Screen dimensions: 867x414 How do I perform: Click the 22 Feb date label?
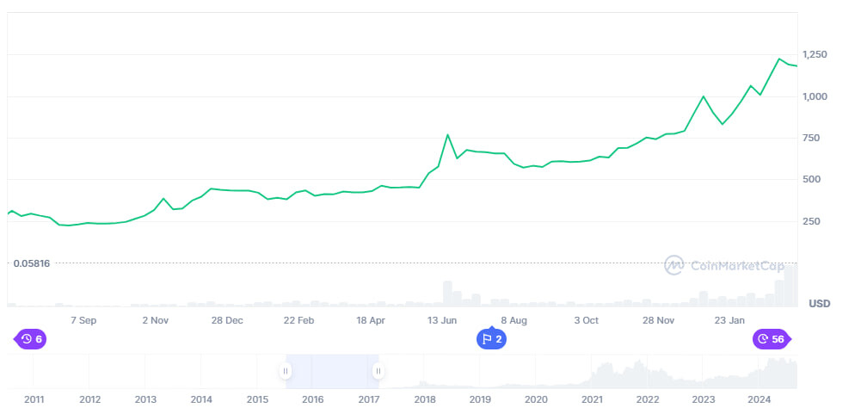click(x=298, y=320)
